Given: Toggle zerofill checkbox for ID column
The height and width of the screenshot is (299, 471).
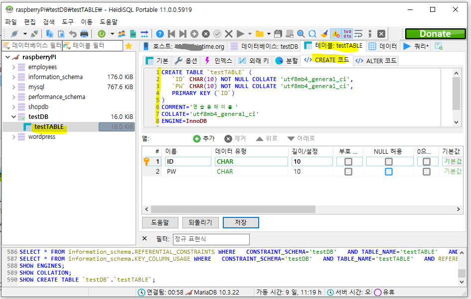Looking at the screenshot, I should point(426,162).
